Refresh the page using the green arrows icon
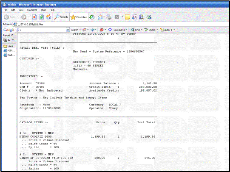The image size is (230, 172). 42,17
